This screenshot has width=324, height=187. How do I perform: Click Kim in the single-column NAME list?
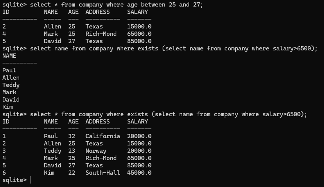click(x=7, y=107)
